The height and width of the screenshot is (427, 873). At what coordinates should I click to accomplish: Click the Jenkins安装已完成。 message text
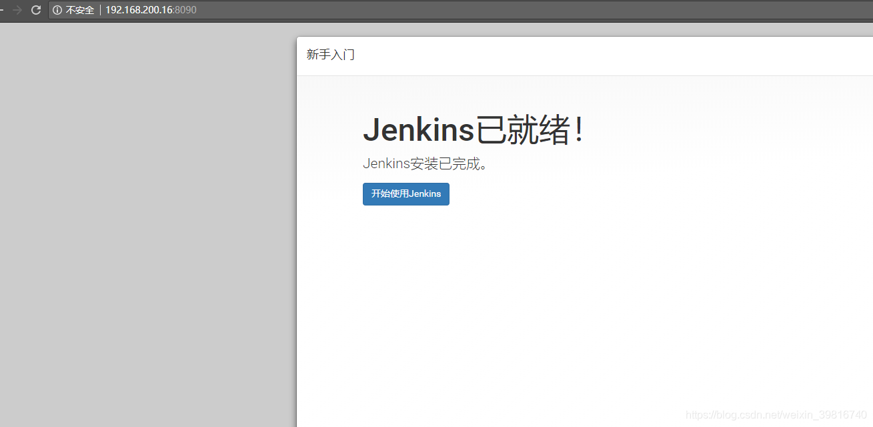click(x=425, y=163)
